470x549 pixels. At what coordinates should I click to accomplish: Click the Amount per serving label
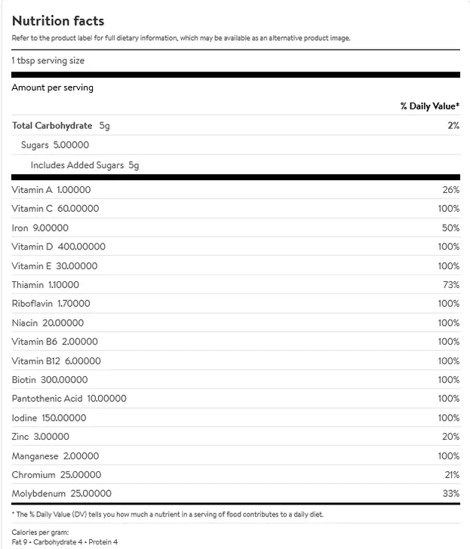tap(53, 87)
